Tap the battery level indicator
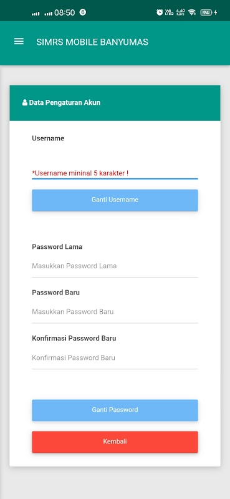The image size is (230, 499). [x=206, y=12]
